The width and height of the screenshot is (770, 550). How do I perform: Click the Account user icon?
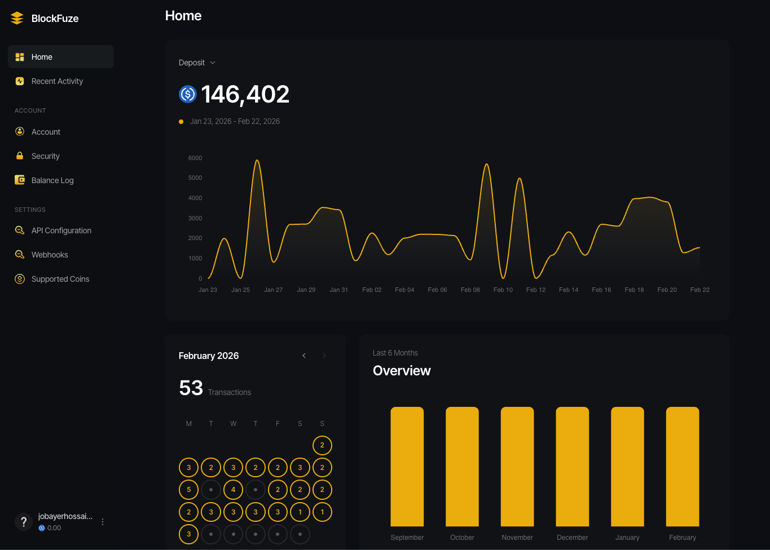[20, 132]
